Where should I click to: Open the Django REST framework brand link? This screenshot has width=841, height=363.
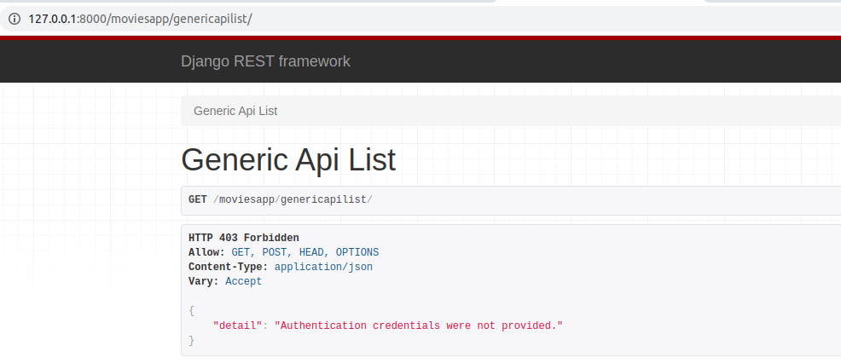[x=265, y=61]
